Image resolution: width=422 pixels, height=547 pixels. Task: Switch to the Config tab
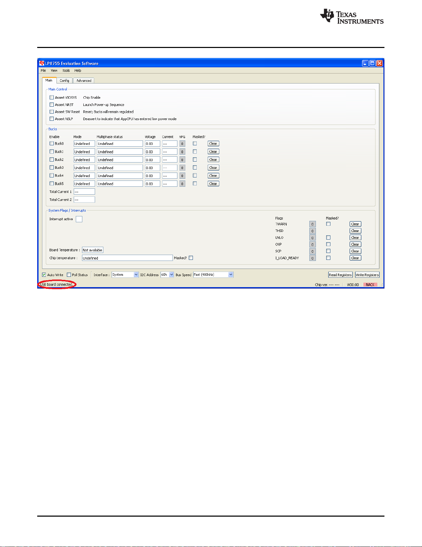coord(64,80)
